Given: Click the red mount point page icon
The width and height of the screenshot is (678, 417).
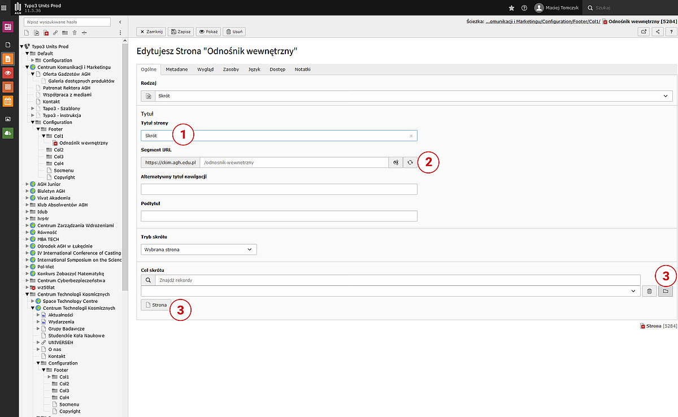Looking at the screenshot, I should [46, 33].
